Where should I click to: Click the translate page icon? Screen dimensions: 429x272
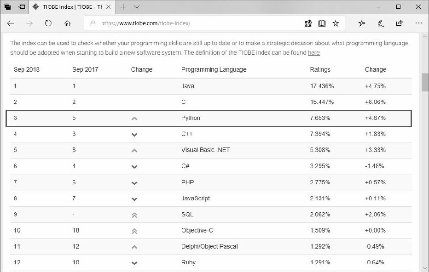[x=308, y=23]
